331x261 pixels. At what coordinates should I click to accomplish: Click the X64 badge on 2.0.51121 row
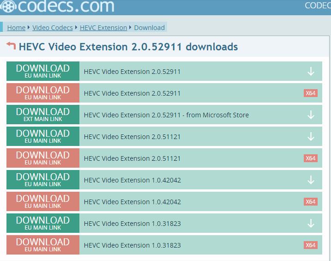tap(311, 158)
